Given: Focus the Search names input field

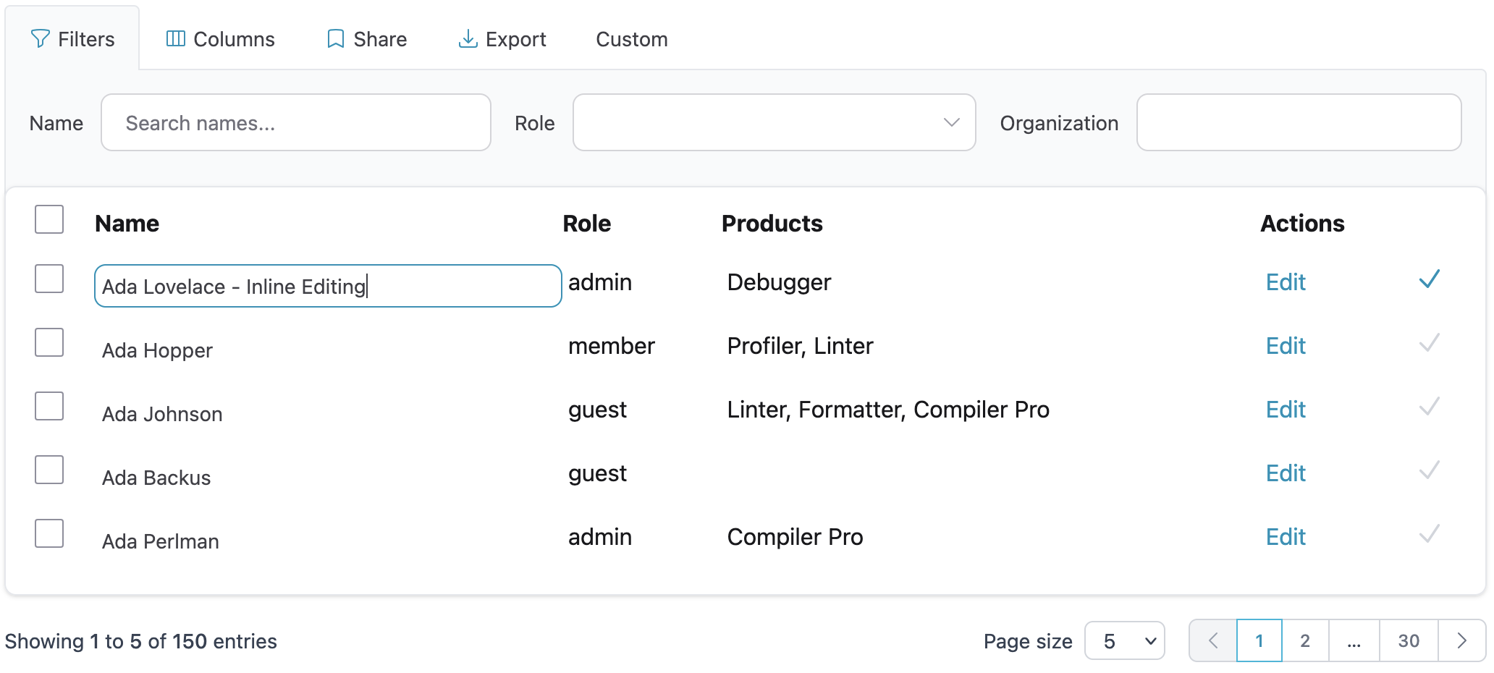Looking at the screenshot, I should [x=296, y=122].
